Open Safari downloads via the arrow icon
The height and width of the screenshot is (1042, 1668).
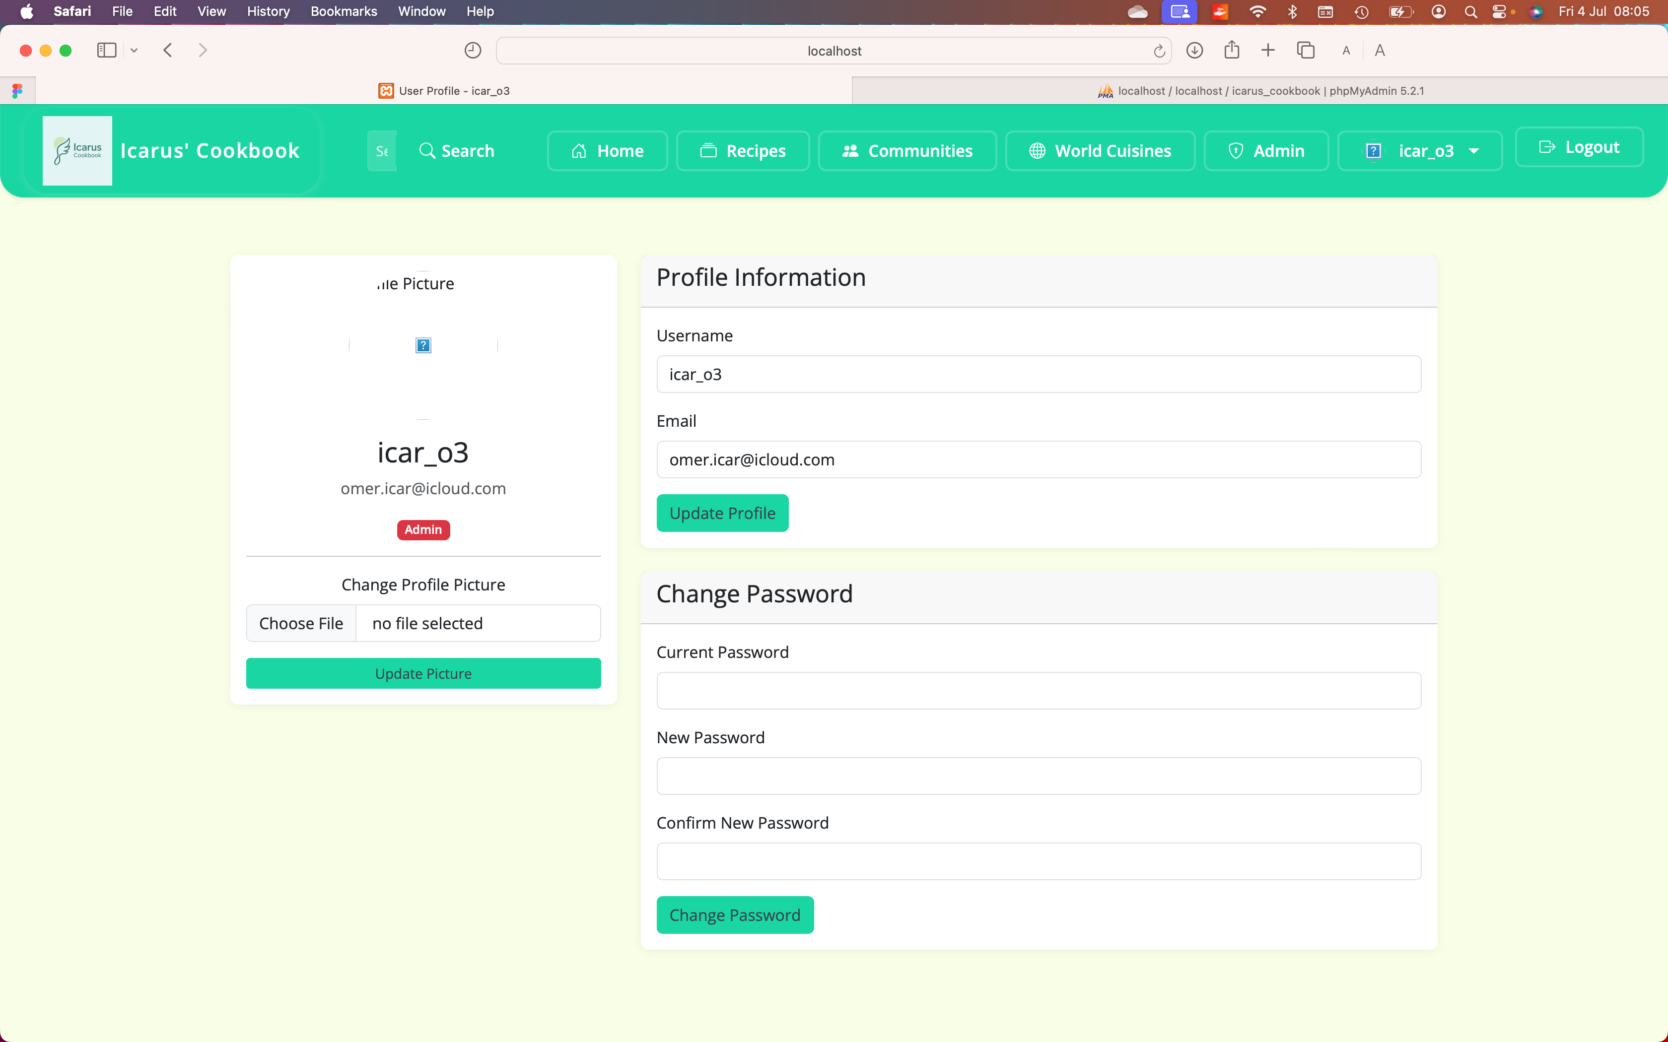click(x=1194, y=50)
